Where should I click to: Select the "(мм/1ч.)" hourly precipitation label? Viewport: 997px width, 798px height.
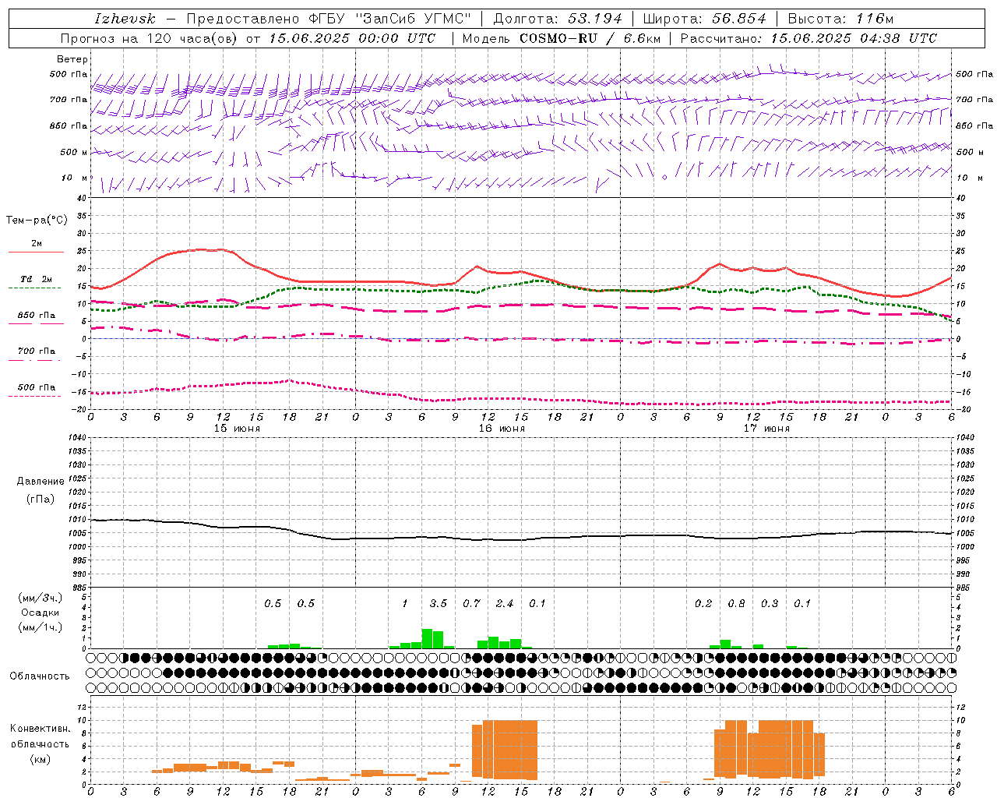click(x=40, y=627)
